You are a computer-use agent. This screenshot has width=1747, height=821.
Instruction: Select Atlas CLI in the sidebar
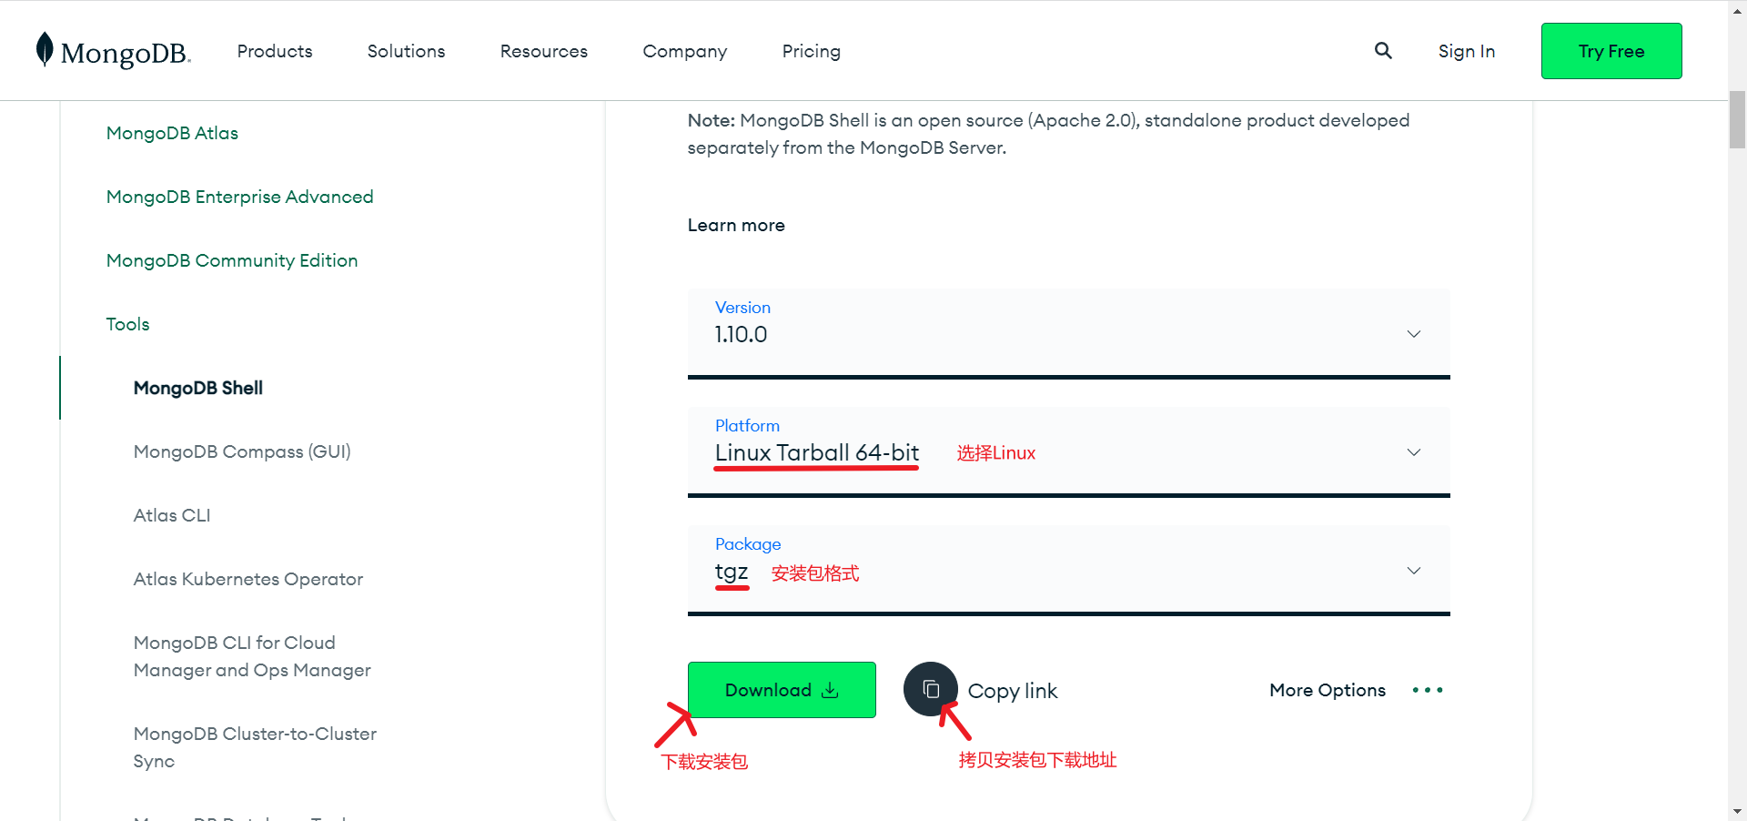click(172, 515)
